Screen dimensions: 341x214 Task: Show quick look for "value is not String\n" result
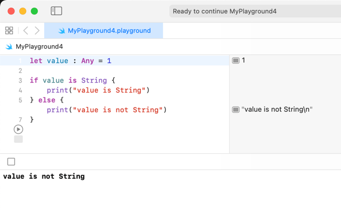[235, 109]
